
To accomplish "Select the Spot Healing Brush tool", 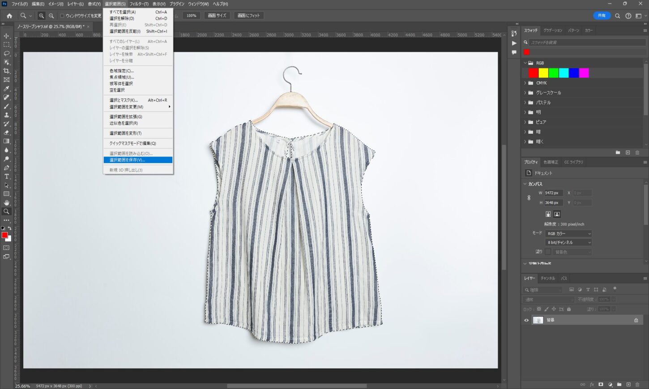I will pos(6,97).
